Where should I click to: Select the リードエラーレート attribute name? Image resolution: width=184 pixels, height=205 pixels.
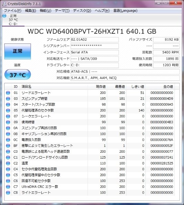click(36, 93)
